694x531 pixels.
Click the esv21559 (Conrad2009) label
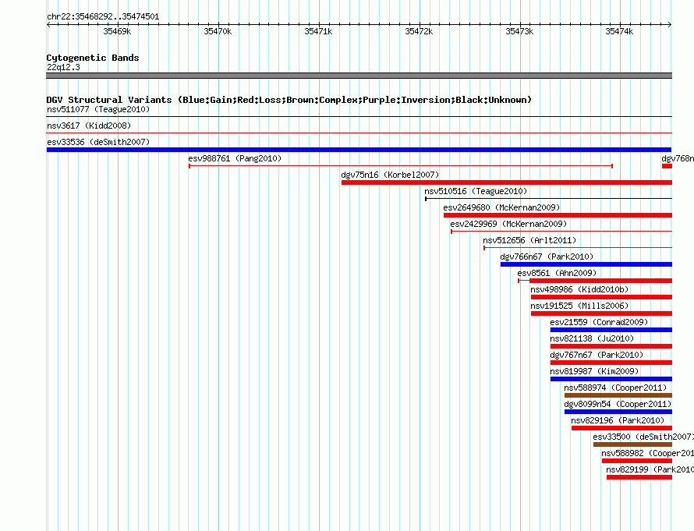(599, 322)
